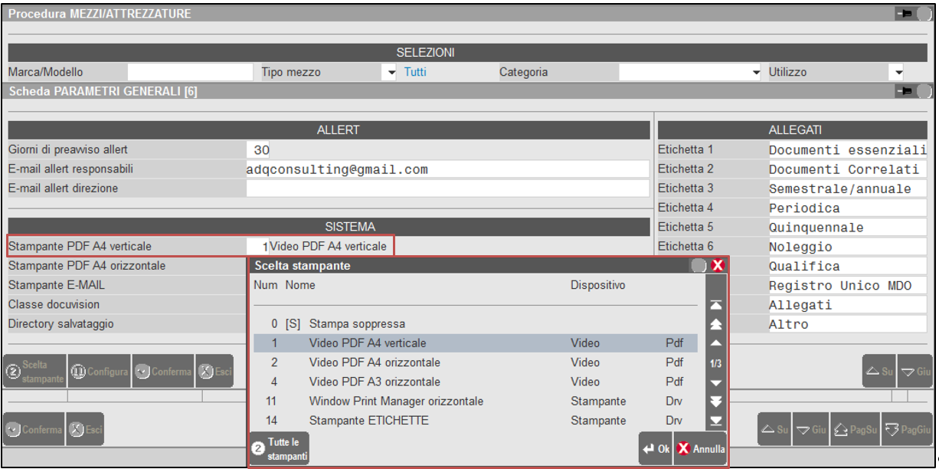
Task: Select Video PDF A4 orizzontale printer row
Action: pyautogui.click(x=375, y=362)
